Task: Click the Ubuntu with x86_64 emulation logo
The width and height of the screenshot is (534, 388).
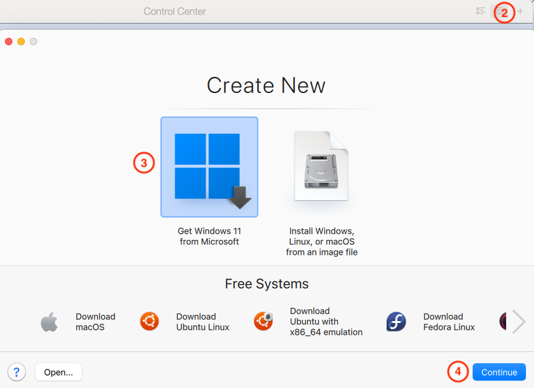Action: pos(264,321)
